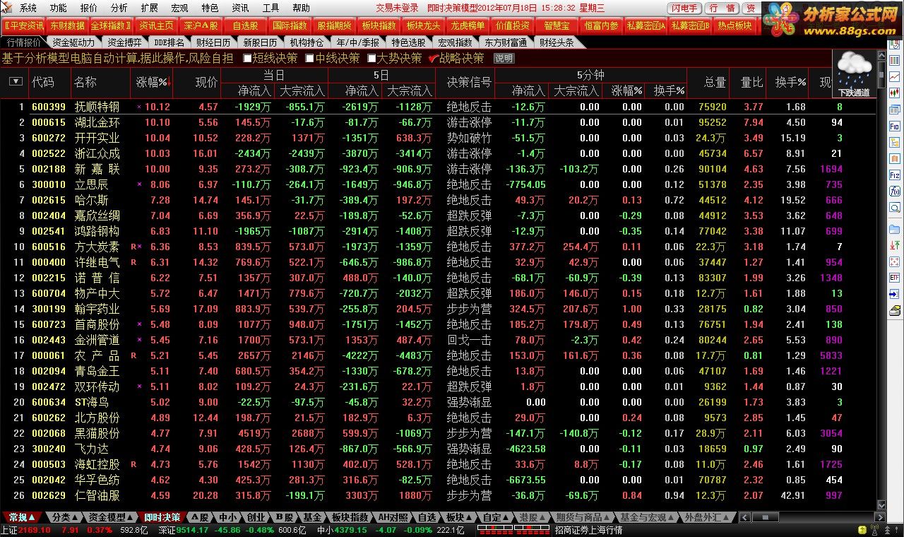This screenshot has width=904, height=537.
Task: Enable the 短线决策 checkbox
Action: click(x=247, y=58)
